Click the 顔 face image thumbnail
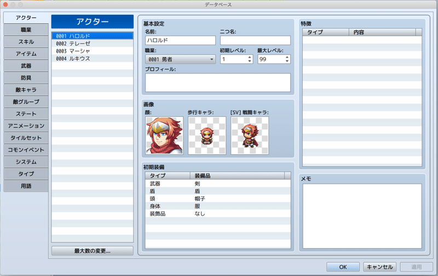The height and width of the screenshot is (276, 438). pyautogui.click(x=164, y=136)
